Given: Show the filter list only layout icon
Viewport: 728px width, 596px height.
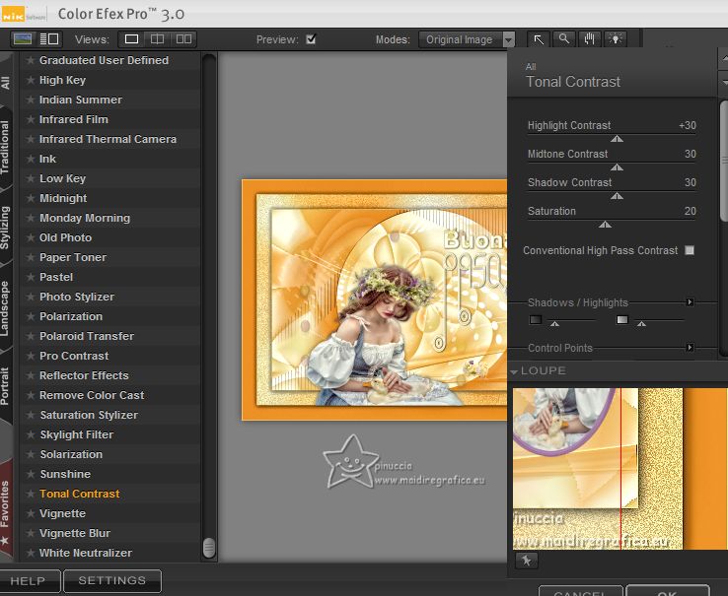Looking at the screenshot, I should [23, 39].
